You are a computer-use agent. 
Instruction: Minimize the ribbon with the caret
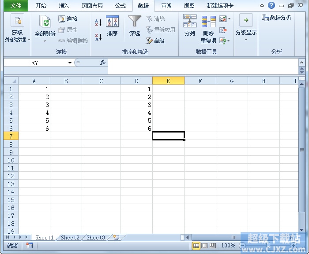(x=262, y=6)
